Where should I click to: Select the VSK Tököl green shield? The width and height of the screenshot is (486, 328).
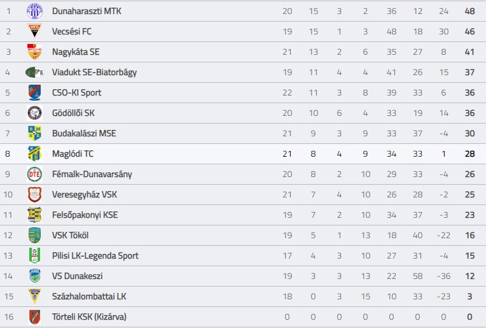point(34,235)
